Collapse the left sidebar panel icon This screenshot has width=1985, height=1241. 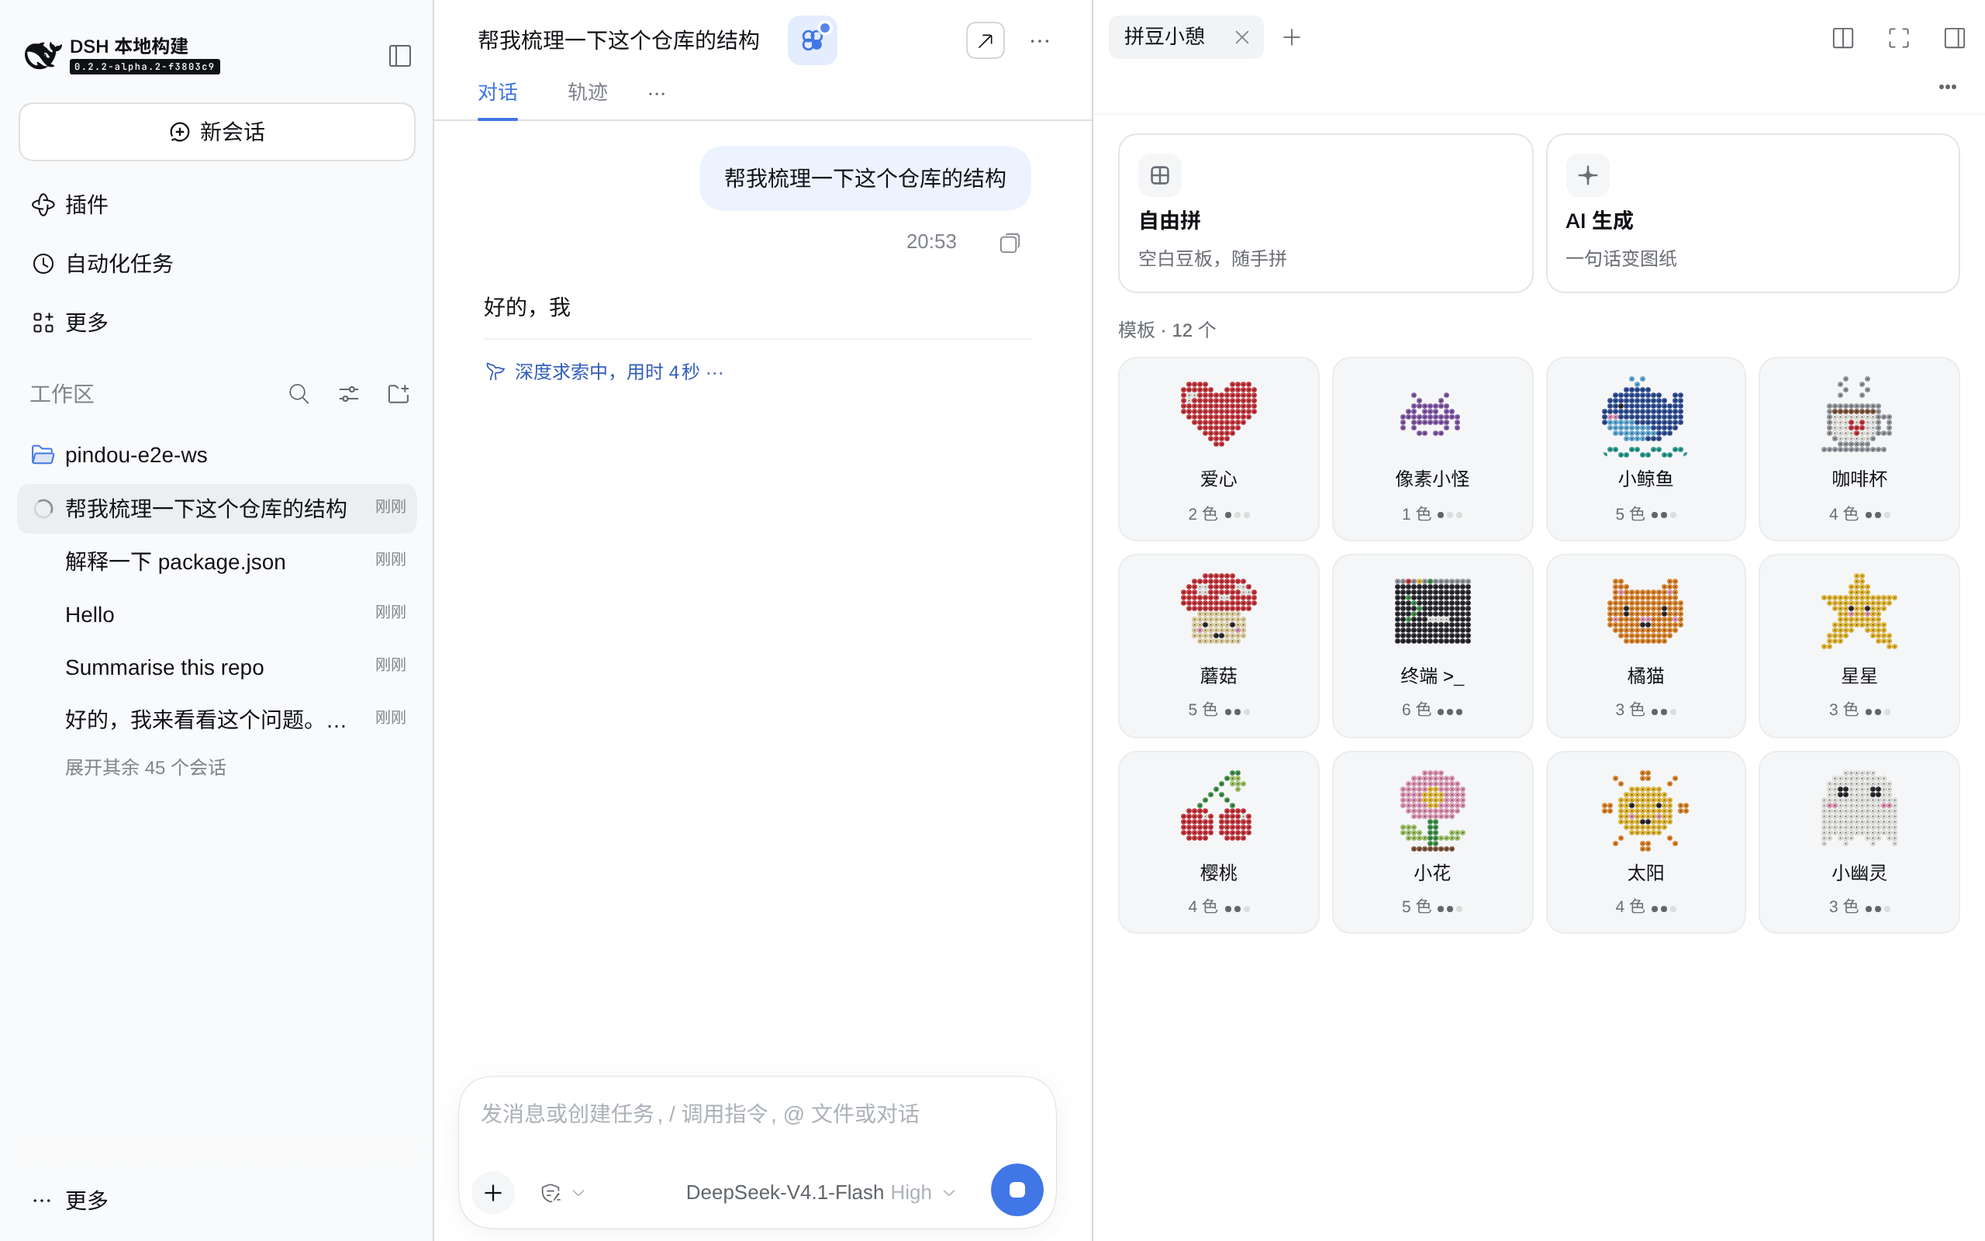tap(399, 56)
